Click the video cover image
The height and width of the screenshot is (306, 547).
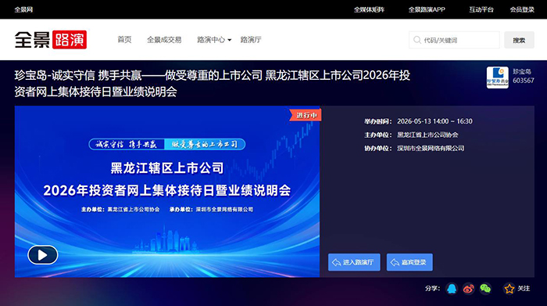167,192
